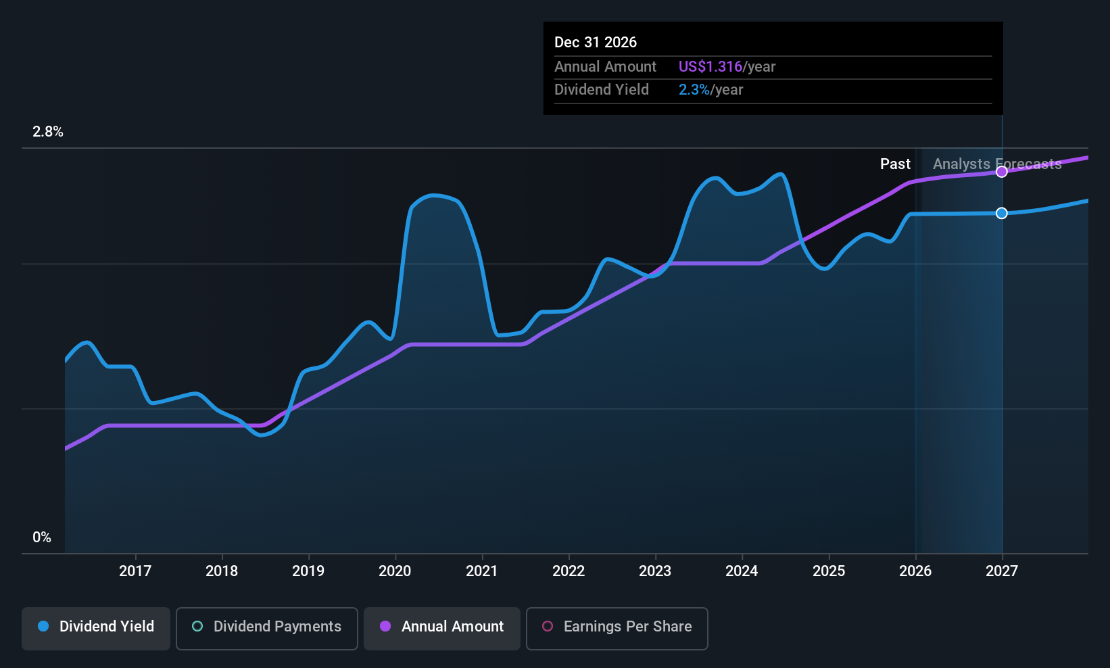Screen dimensions: 1110x668
Task: Click the 2021 x-axis label
Action: [x=482, y=571]
